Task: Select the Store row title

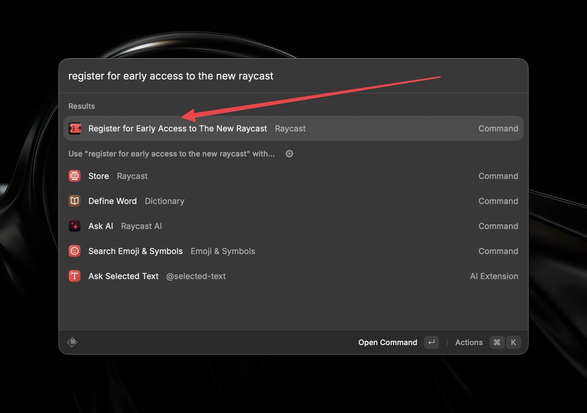Action: [x=99, y=176]
